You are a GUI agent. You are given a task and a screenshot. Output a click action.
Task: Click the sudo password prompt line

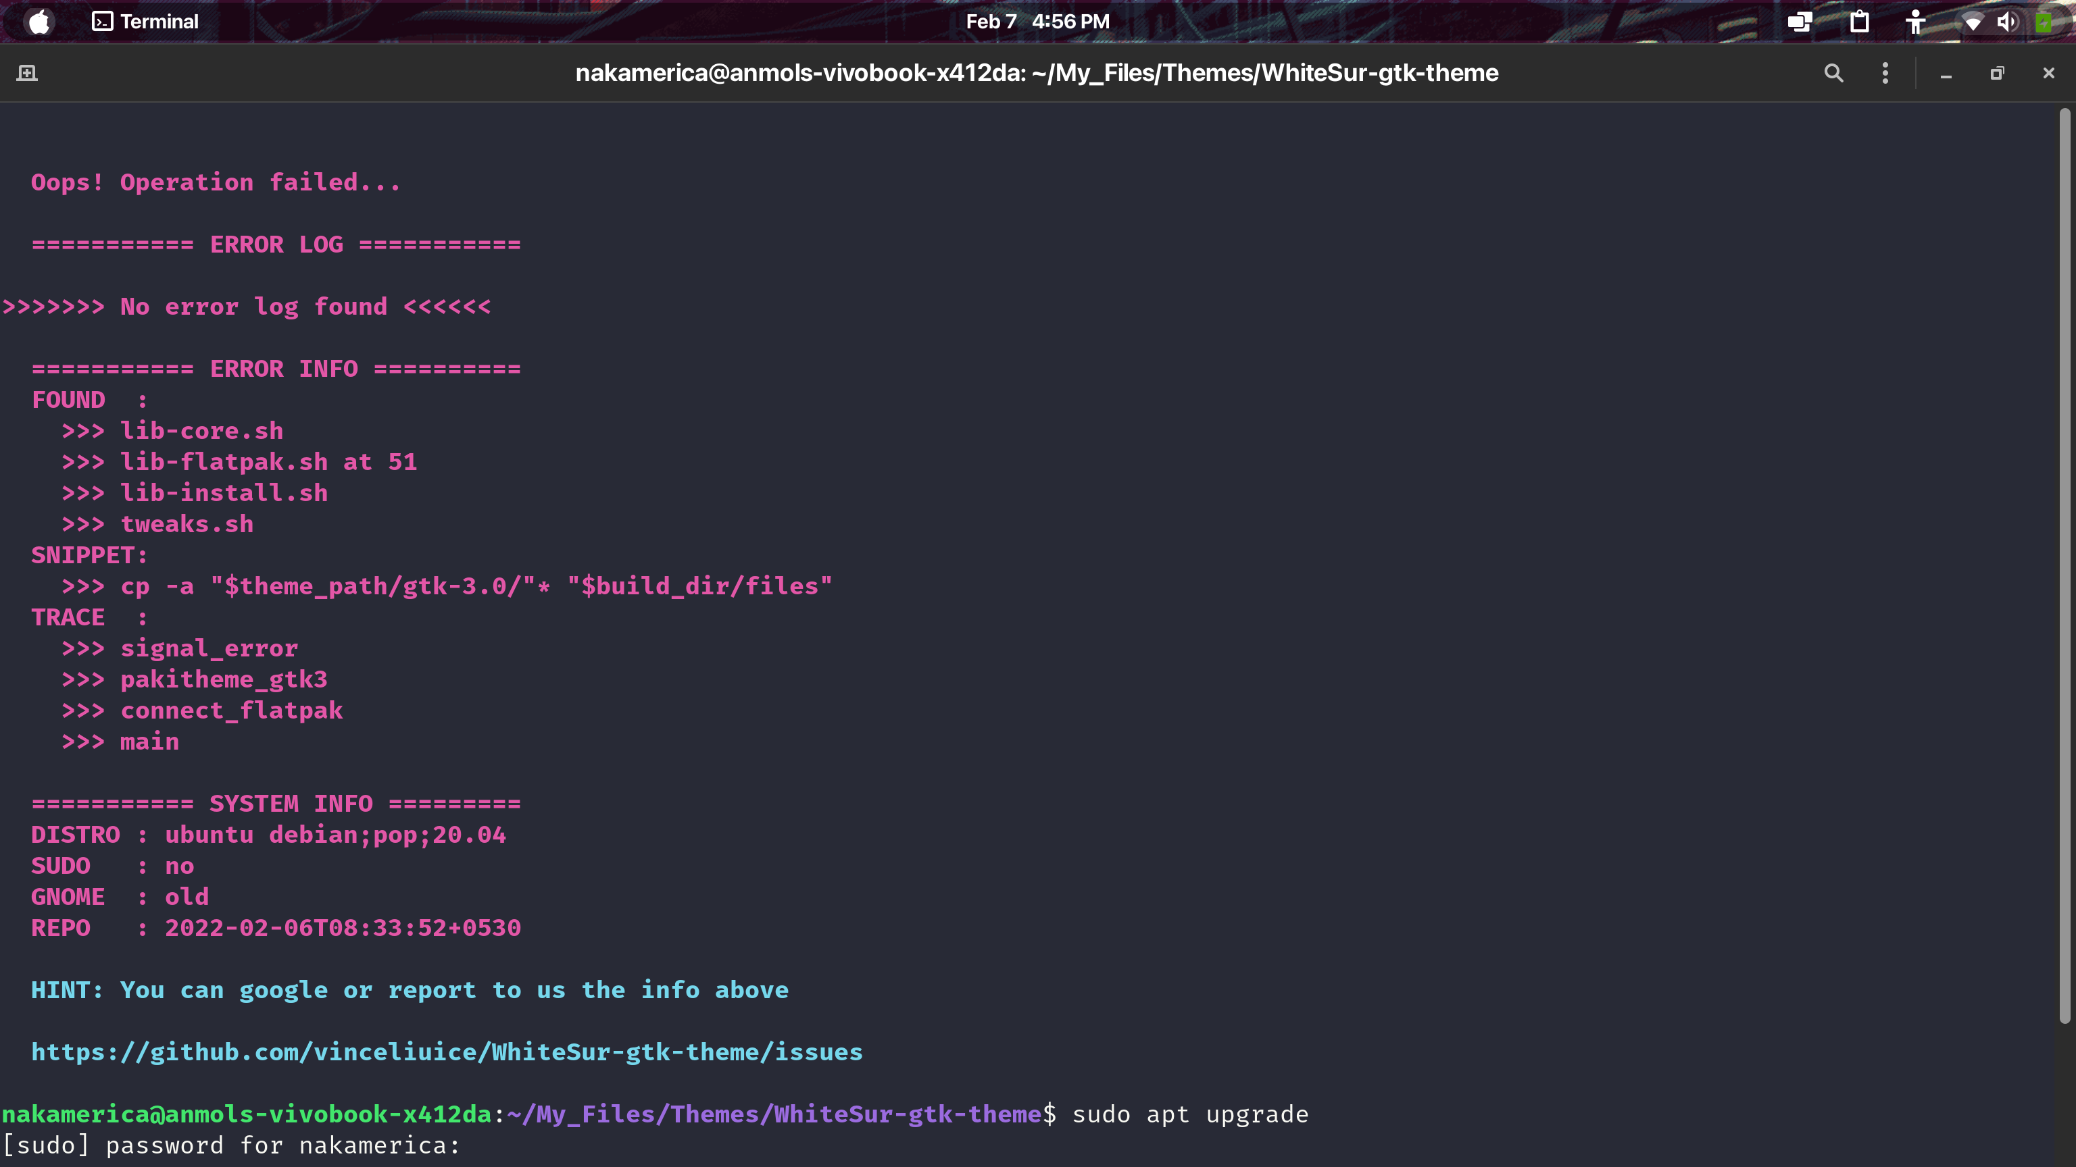click(x=231, y=1145)
